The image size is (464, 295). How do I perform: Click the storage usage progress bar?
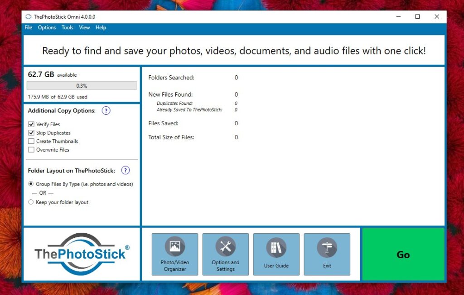[82, 86]
